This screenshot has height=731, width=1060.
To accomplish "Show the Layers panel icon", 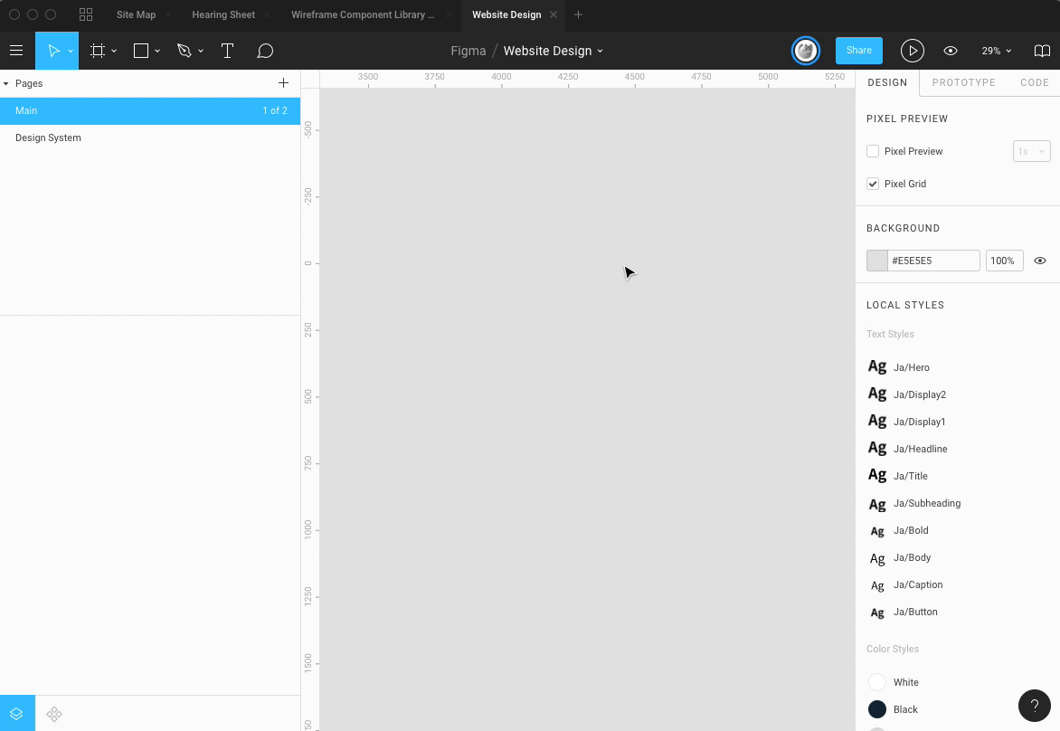I will pyautogui.click(x=17, y=714).
